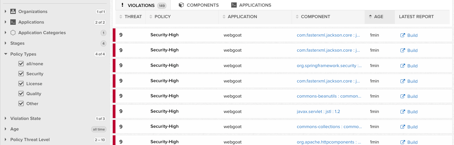
Task: Open commons-beanutils component link
Action: [x=329, y=96]
